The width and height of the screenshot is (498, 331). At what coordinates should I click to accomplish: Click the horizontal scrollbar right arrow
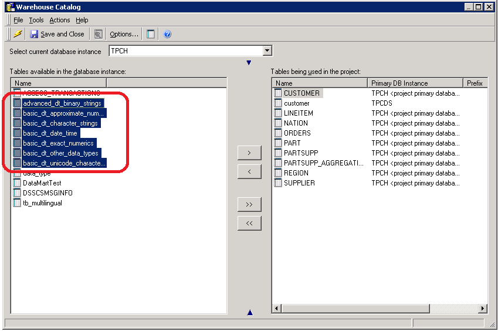point(483,309)
